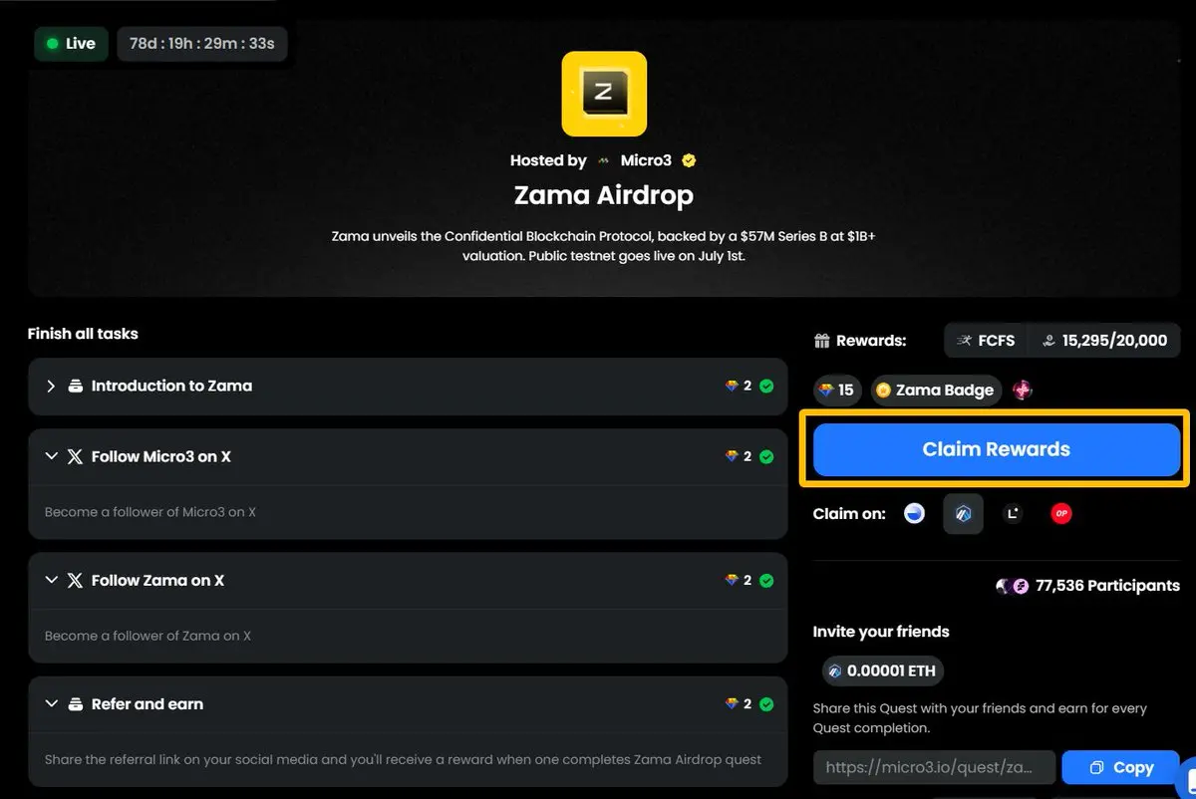The width and height of the screenshot is (1196, 799).
Task: Click 'Become a follower of Zama on X'
Action: point(148,636)
